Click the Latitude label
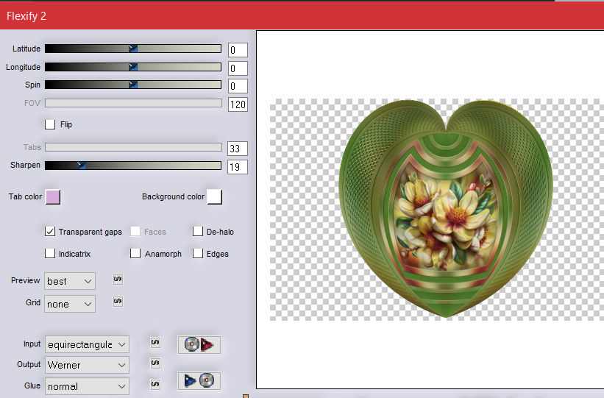 click(26, 49)
